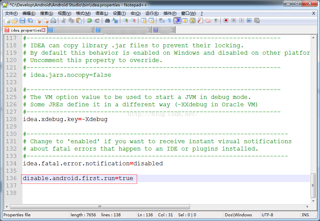Click vertical scrollbar up arrow
The image size is (320, 221).
[x=313, y=38]
